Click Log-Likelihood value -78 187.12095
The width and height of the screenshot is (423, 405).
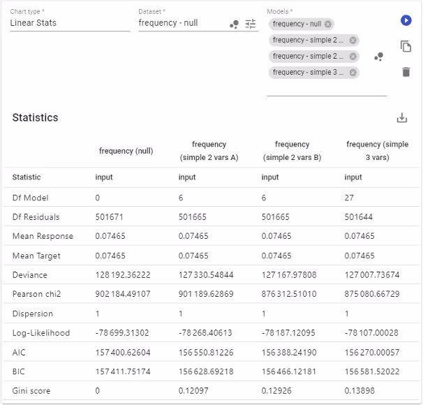[x=288, y=333]
